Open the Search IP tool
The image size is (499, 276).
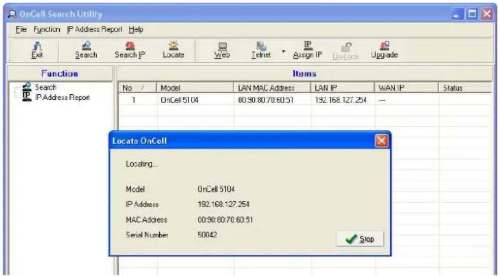pyautogui.click(x=130, y=50)
